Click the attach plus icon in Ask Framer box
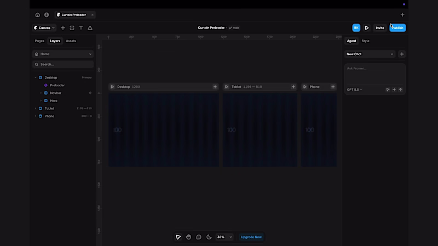The image size is (438, 246). [x=394, y=90]
